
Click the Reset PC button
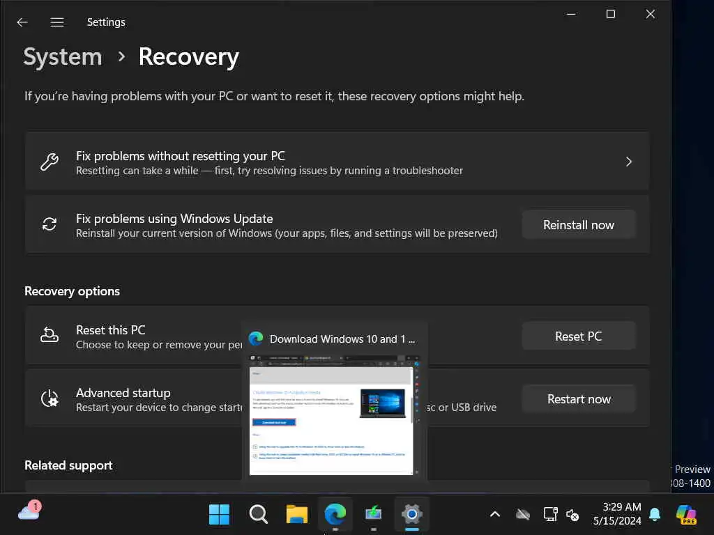point(578,336)
